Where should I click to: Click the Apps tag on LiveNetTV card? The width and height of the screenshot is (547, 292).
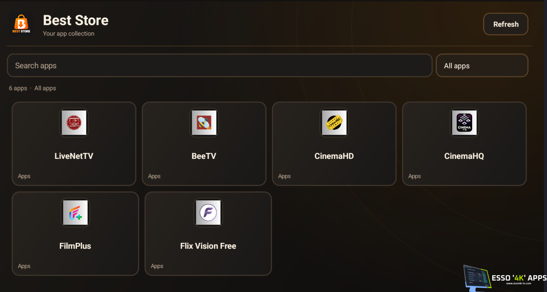24,176
